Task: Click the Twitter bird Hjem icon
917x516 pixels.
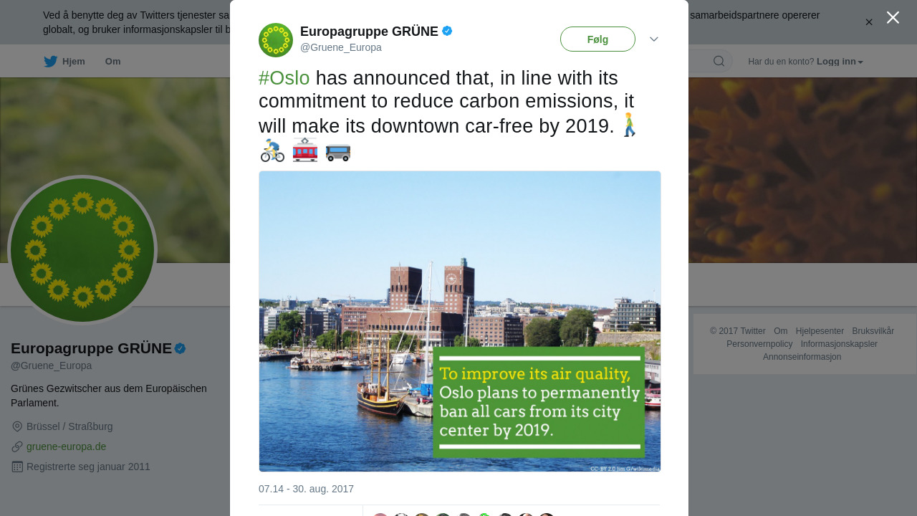Action: pos(50,62)
